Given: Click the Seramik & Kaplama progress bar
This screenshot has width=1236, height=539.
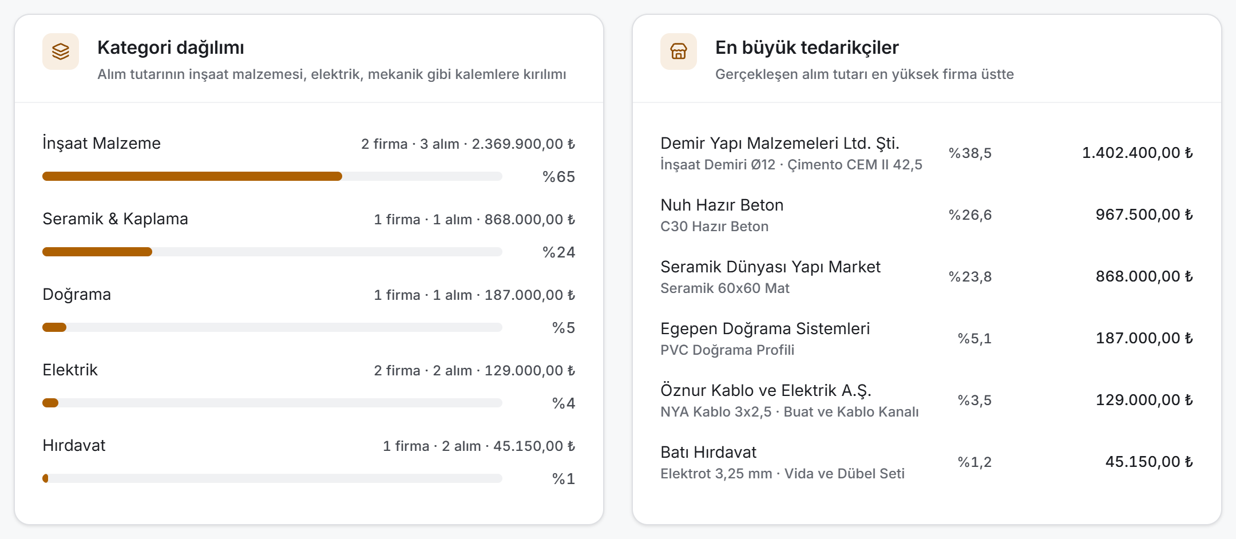Looking at the screenshot, I should coord(272,252).
